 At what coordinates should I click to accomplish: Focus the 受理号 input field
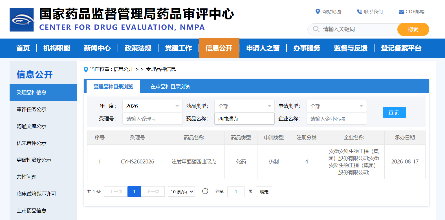(153, 119)
